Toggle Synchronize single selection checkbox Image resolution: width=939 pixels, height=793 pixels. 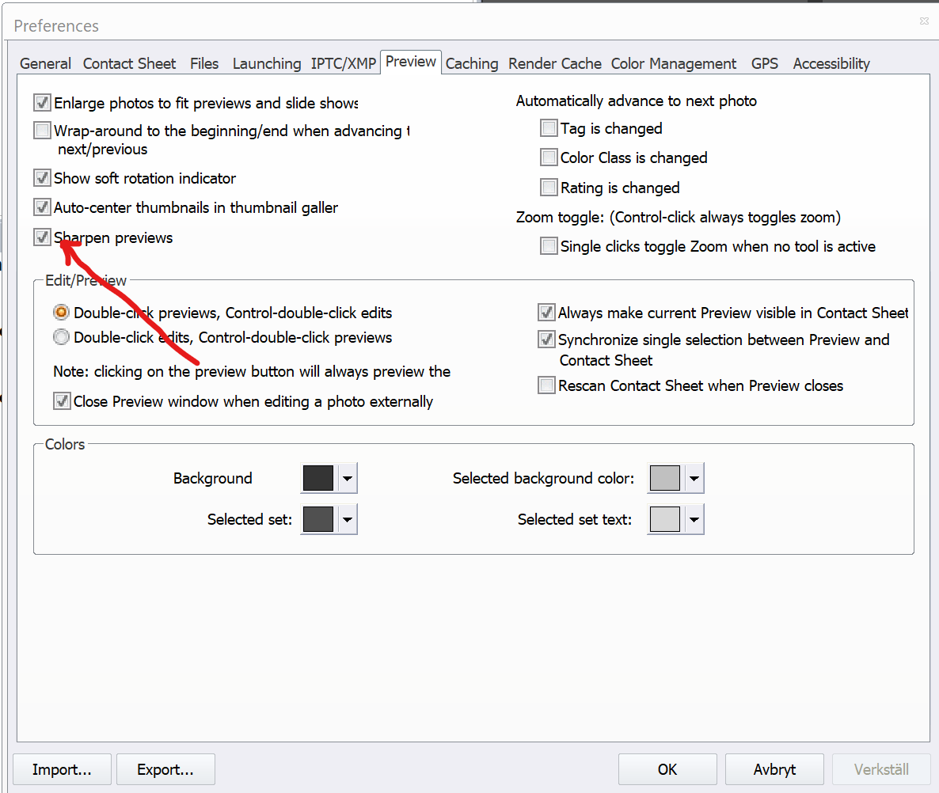546,340
